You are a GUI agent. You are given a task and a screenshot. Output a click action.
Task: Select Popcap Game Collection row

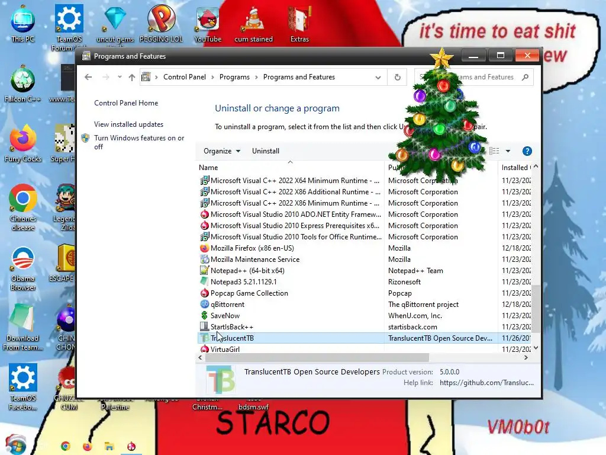[x=365, y=293]
